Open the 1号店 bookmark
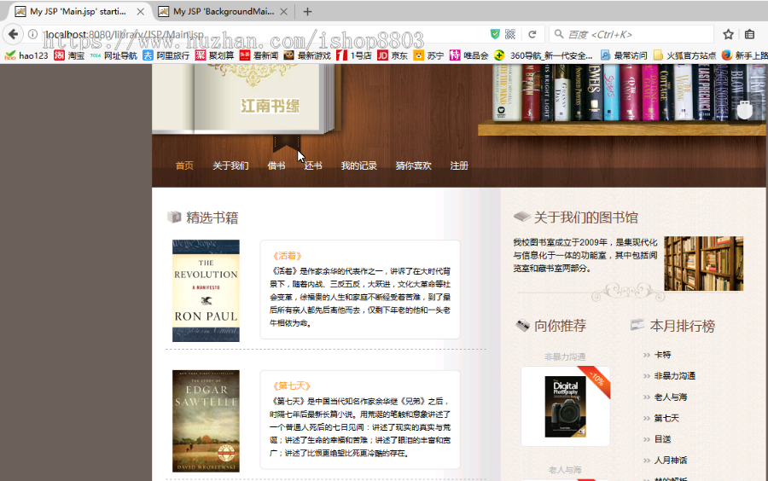Viewport: 768px width, 481px height. [x=353, y=55]
